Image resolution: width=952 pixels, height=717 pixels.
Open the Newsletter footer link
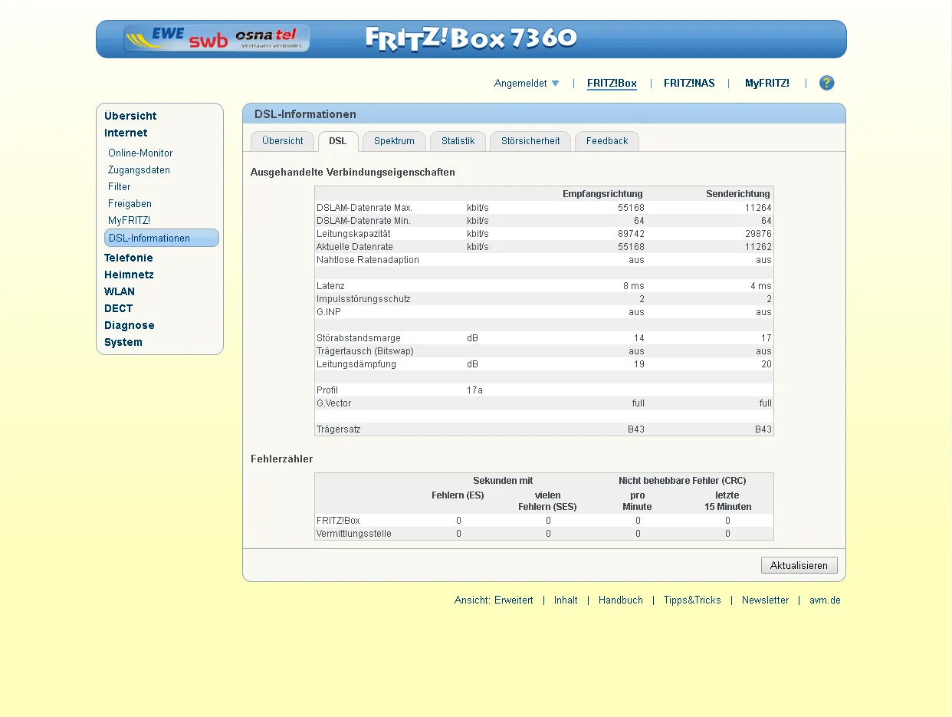point(765,600)
